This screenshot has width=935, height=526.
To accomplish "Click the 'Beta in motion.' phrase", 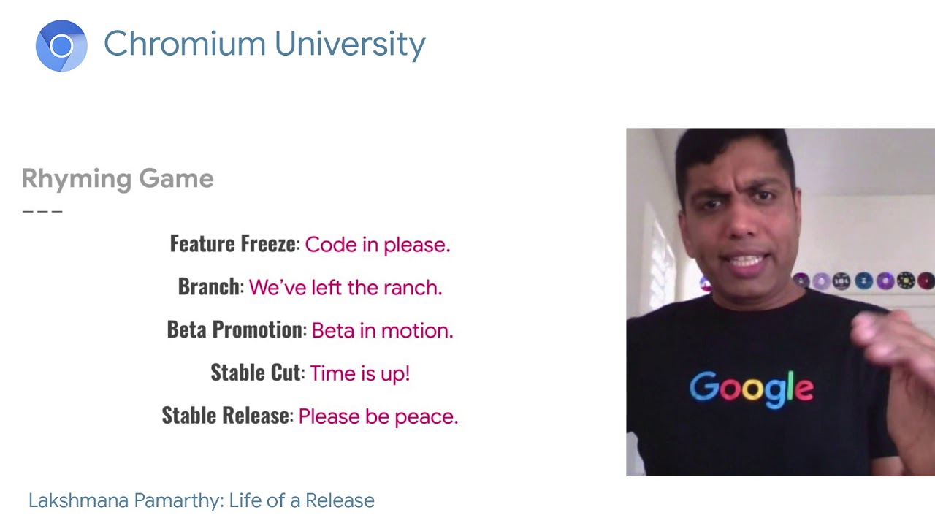I will click(382, 330).
